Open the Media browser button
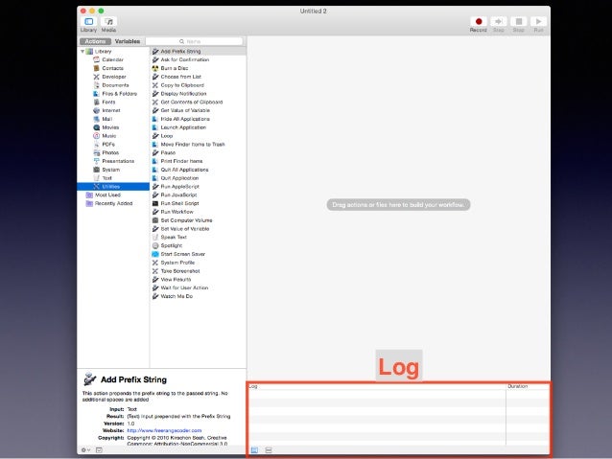The width and height of the screenshot is (612, 459). [x=109, y=22]
